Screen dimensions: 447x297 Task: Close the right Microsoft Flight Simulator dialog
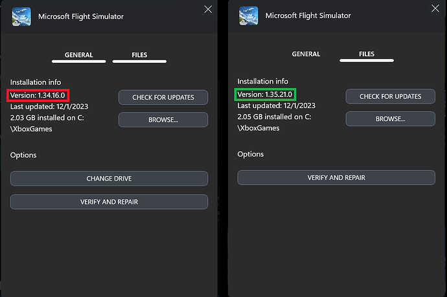[x=435, y=8]
